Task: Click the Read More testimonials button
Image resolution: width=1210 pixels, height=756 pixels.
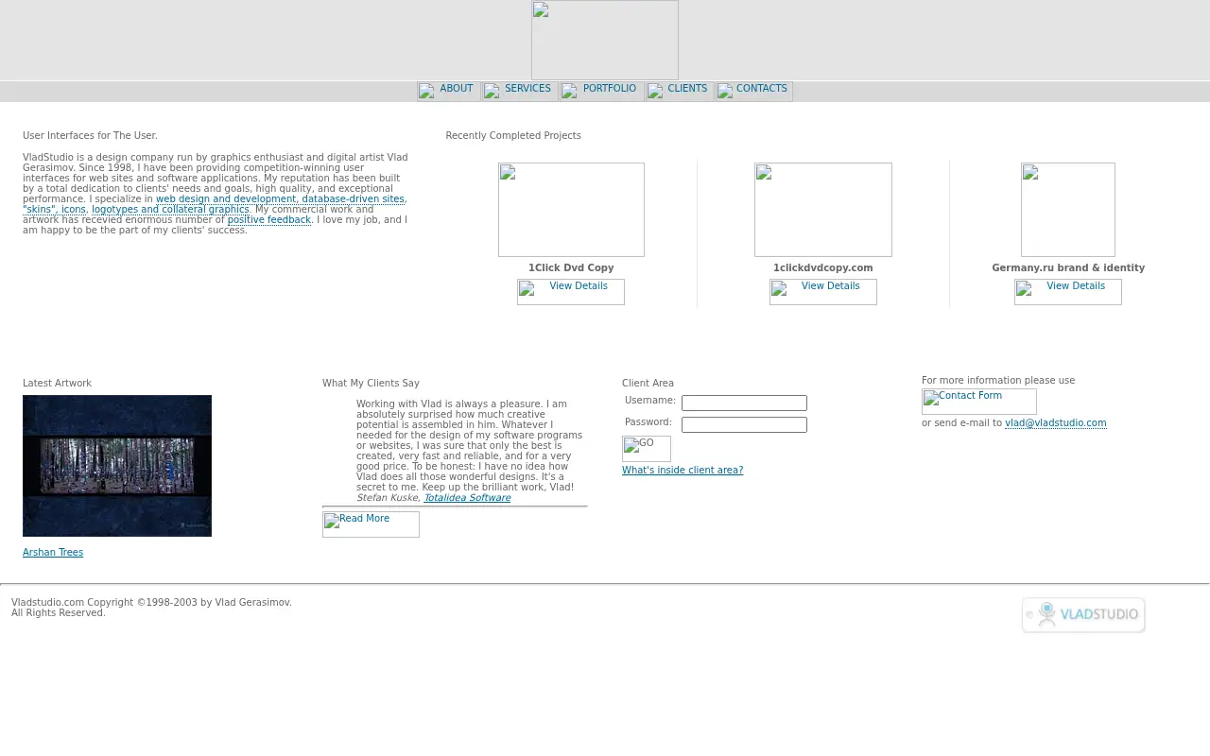Action: coord(371,524)
